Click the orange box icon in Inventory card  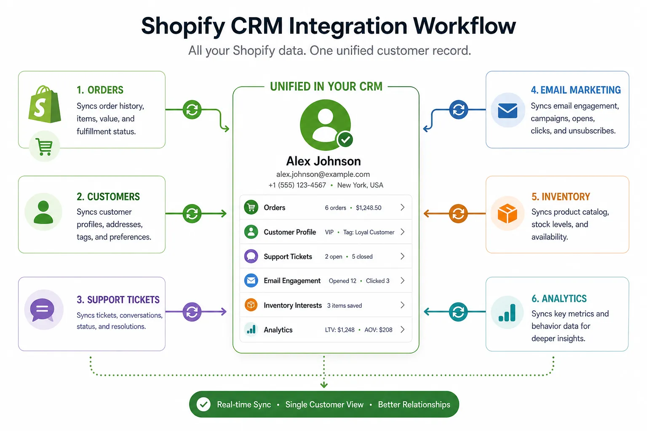click(508, 213)
